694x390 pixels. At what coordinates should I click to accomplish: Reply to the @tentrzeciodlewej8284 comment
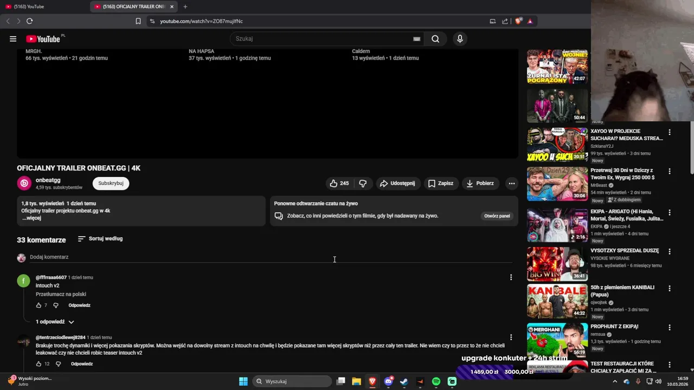[82, 364]
